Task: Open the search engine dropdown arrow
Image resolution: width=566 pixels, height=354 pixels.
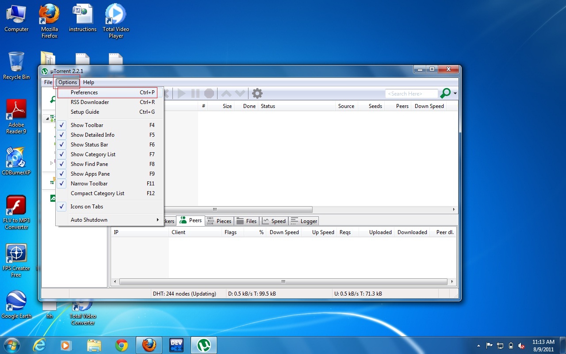Action: [x=455, y=94]
